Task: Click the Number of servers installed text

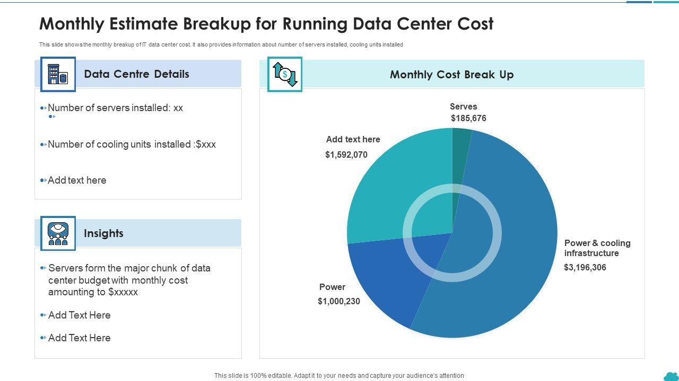Action: tap(115, 108)
